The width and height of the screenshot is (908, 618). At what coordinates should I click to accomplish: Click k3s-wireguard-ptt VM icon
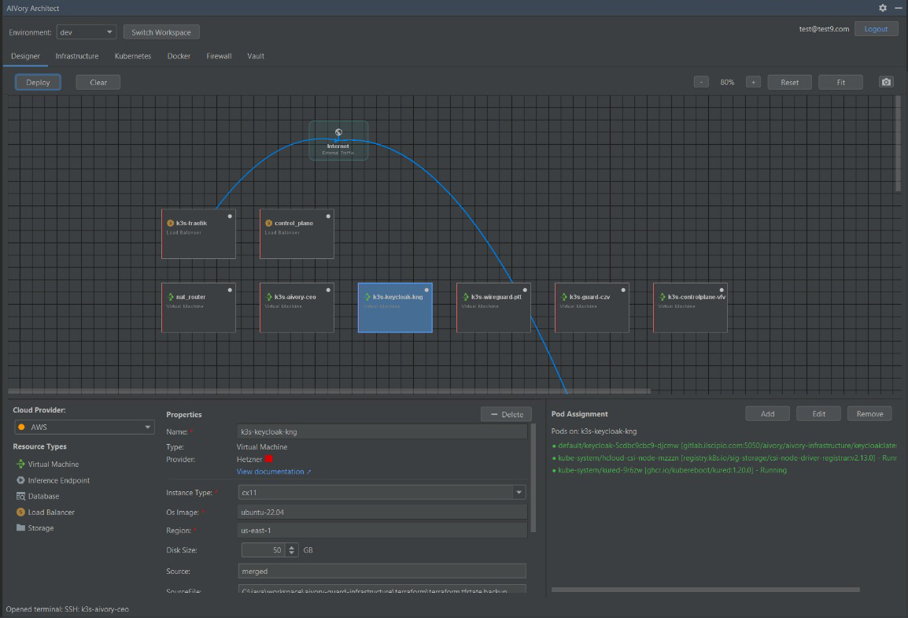click(466, 297)
